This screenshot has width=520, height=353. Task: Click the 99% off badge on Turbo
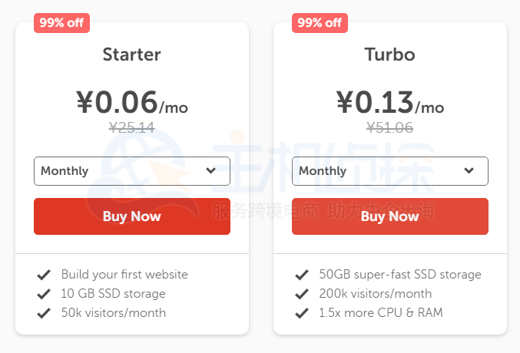320,22
